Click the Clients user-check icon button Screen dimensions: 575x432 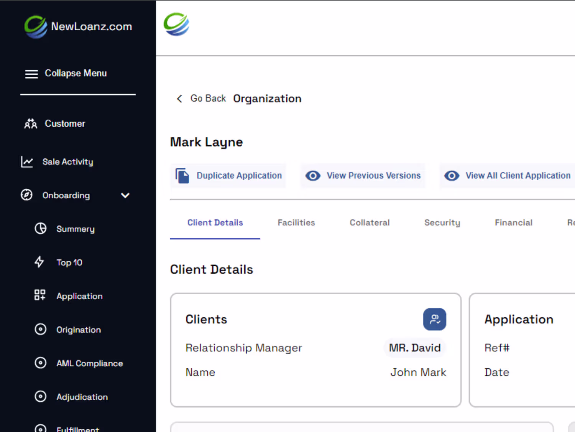tap(434, 319)
